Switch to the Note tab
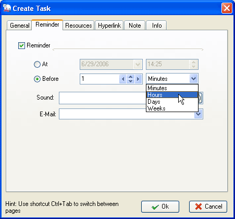Screen dimensions: 235x219 point(135,26)
